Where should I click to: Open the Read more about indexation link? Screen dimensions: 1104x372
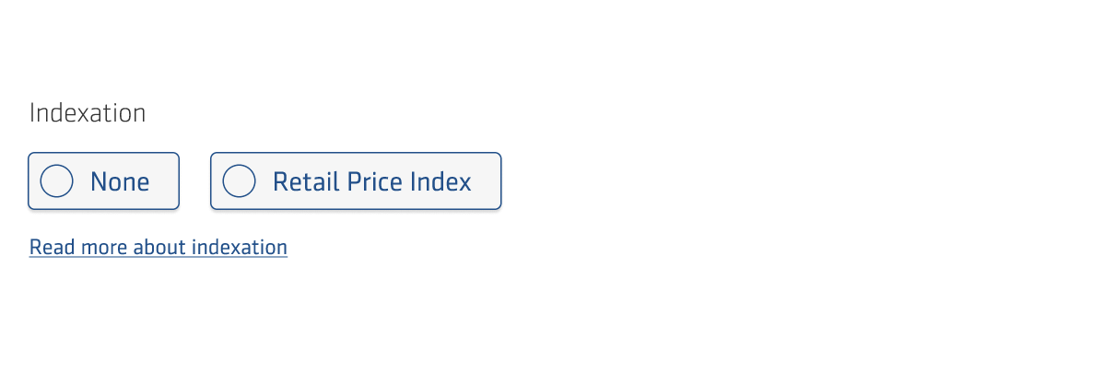pos(159,247)
